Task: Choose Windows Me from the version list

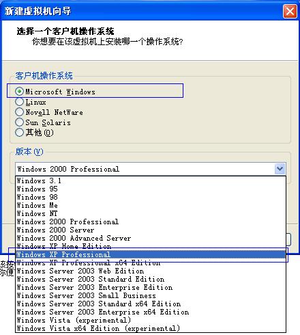Action: coord(151,205)
